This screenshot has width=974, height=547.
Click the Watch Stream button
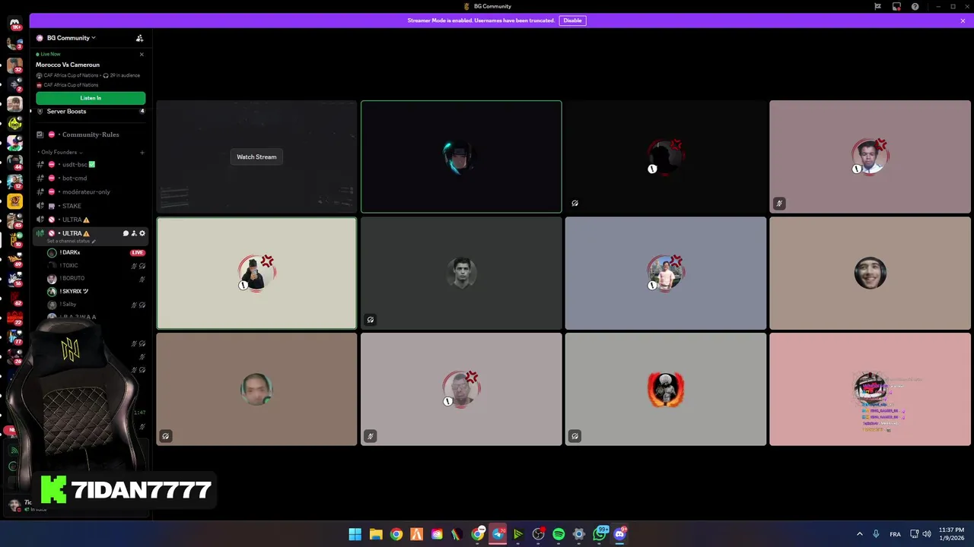[x=256, y=157]
